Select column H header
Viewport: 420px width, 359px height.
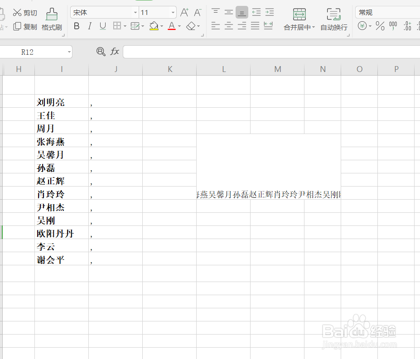[19, 69]
